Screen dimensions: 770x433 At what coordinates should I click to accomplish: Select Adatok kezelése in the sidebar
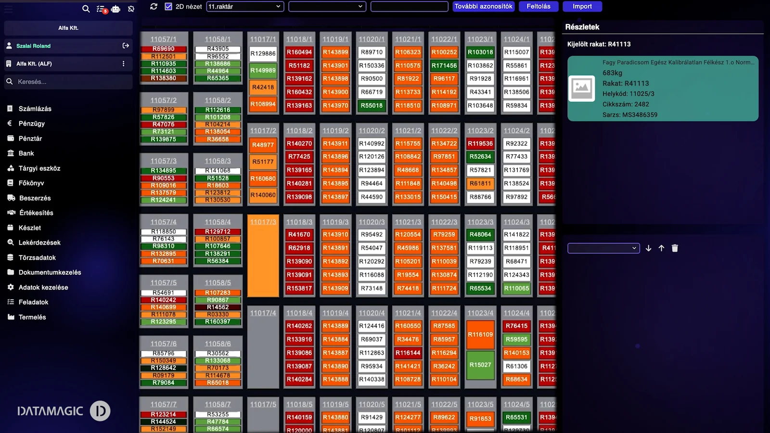pyautogui.click(x=43, y=288)
